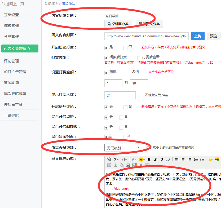Select the 打赏后查看 reward type option

pos(139,58)
